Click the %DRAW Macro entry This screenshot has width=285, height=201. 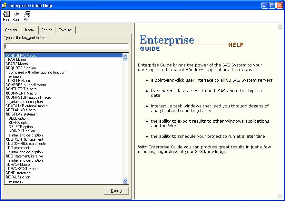[18, 165]
